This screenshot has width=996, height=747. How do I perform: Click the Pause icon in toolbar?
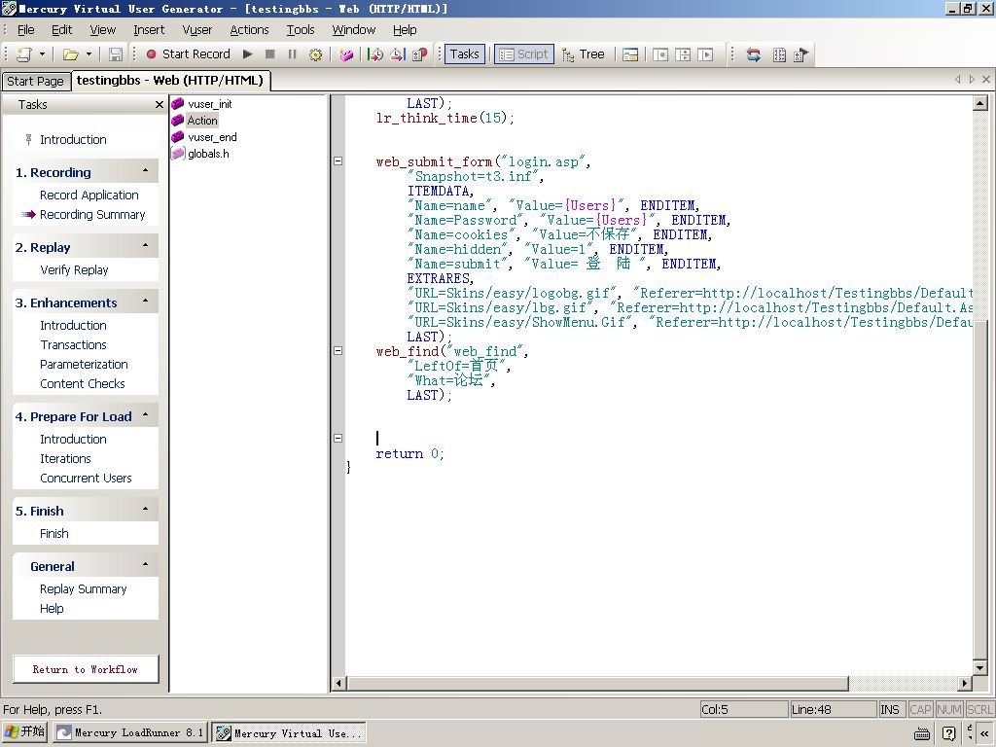tap(292, 54)
